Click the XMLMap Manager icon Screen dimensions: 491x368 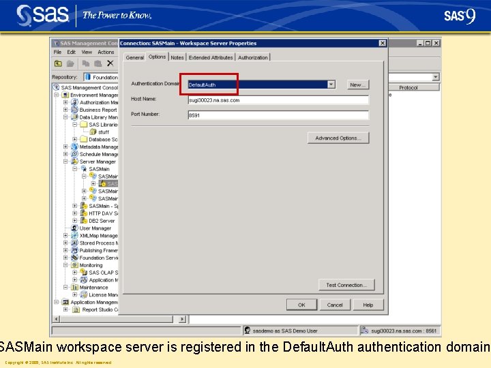(x=74, y=235)
